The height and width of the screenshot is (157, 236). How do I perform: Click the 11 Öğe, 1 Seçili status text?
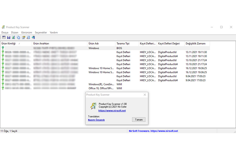(x=9, y=131)
